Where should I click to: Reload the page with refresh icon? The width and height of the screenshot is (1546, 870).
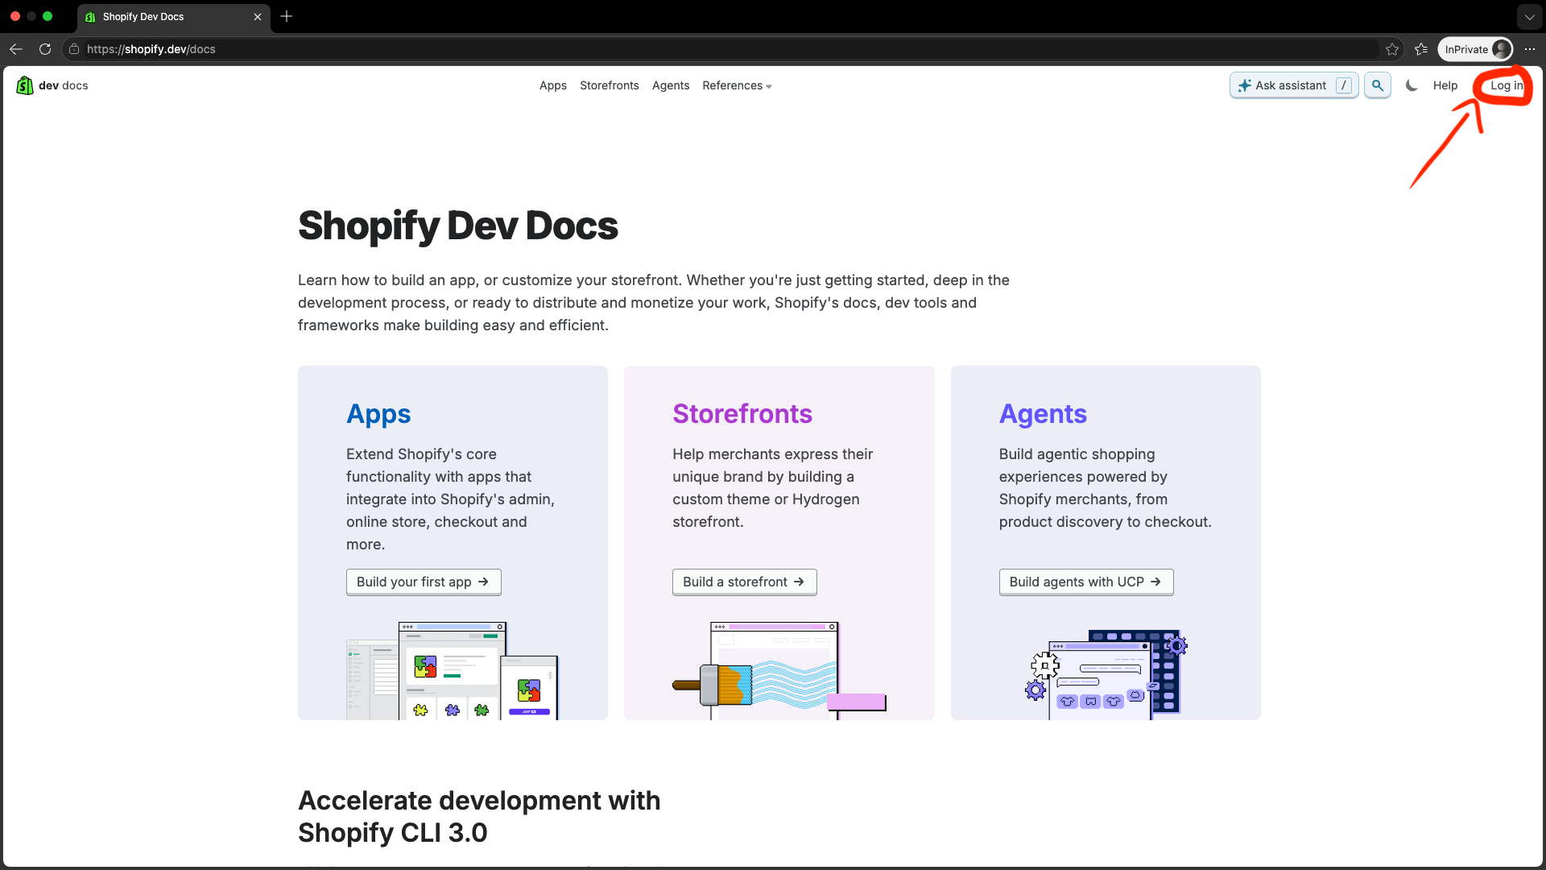pyautogui.click(x=45, y=49)
